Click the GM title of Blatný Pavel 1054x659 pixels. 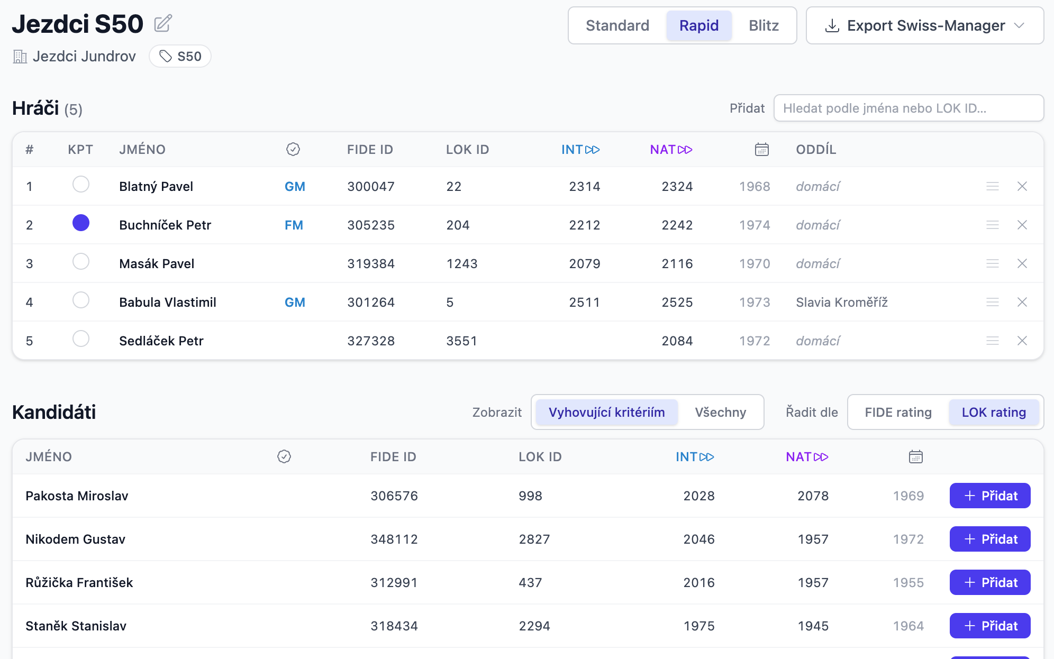(x=295, y=187)
